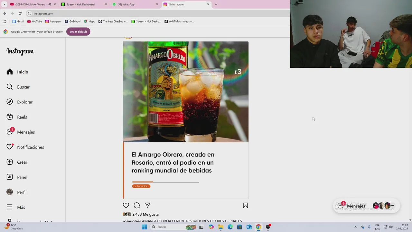The height and width of the screenshot is (232, 412).
Task: Click Crear plus icon
Action: (x=10, y=162)
